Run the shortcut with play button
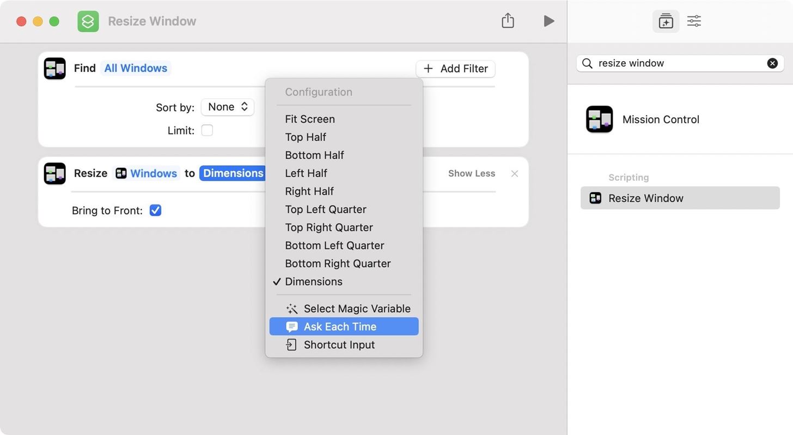 tap(549, 21)
